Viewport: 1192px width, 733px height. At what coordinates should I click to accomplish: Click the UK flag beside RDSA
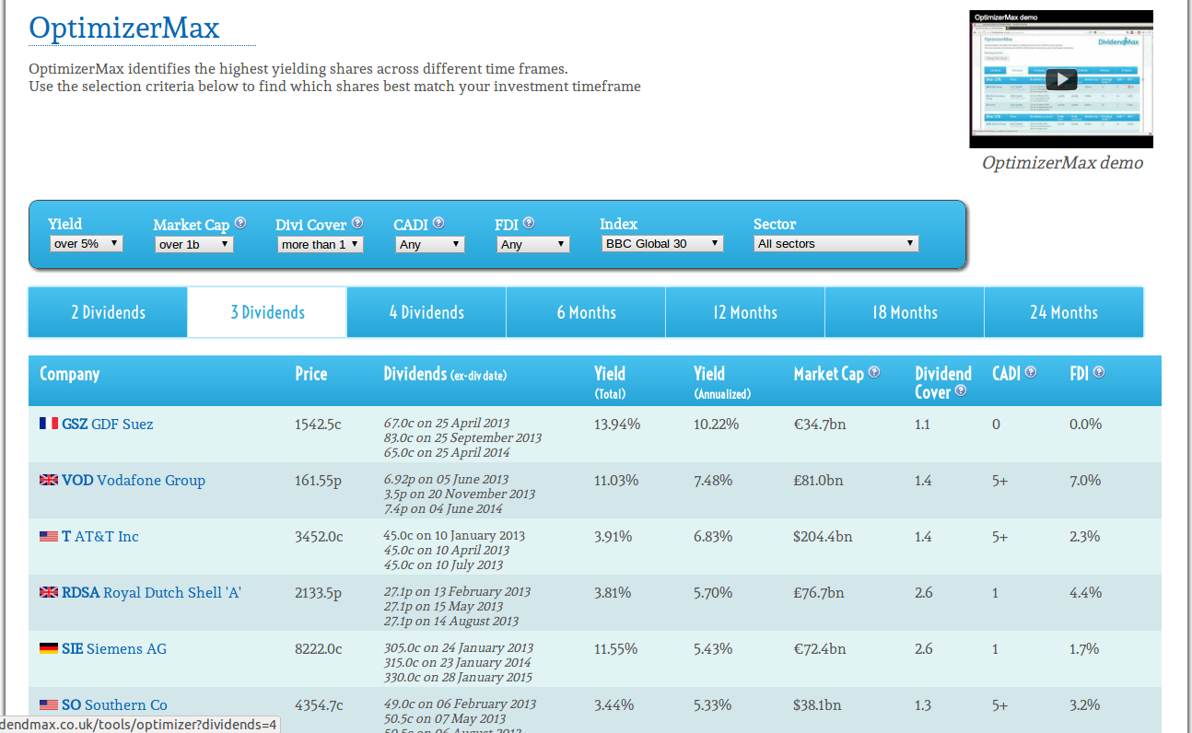coord(49,592)
